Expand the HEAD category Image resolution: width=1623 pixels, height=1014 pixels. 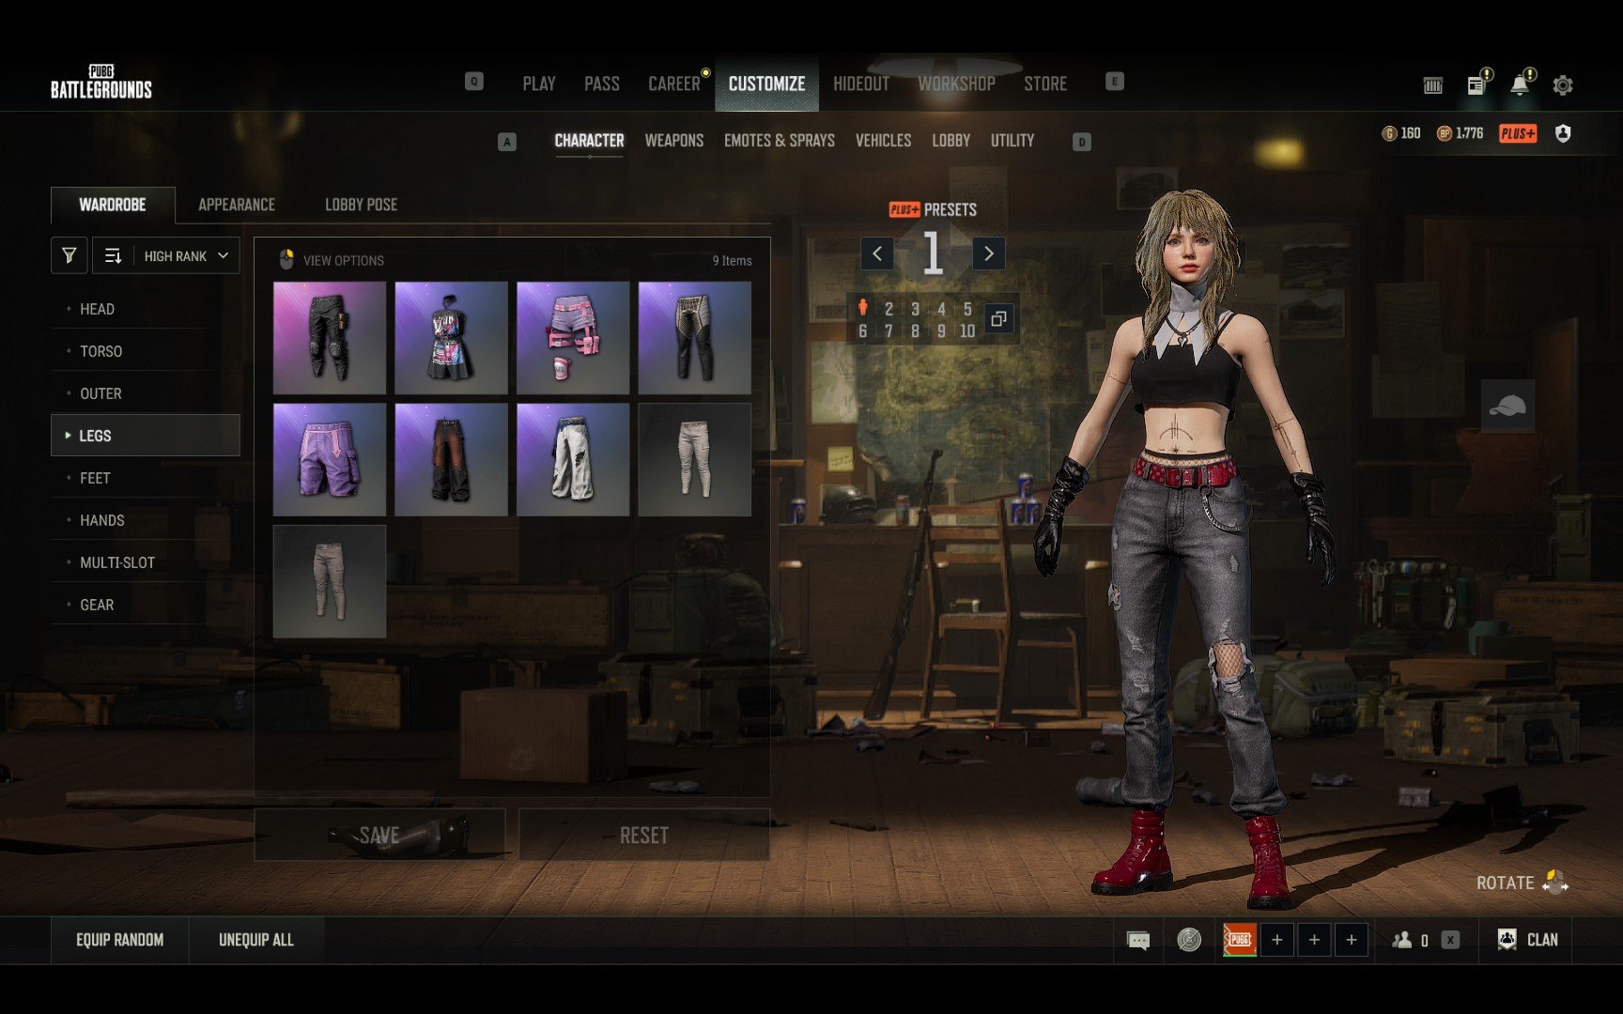[146, 309]
